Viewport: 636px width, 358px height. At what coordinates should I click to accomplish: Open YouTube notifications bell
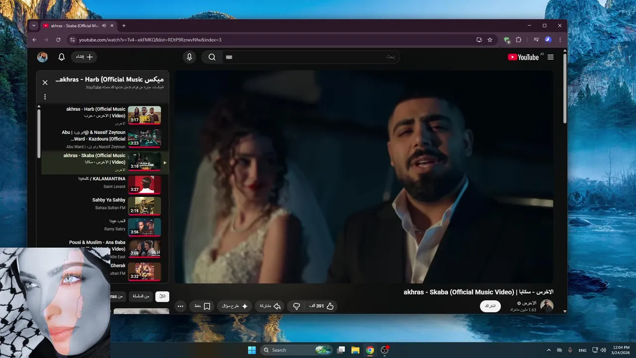coord(62,57)
